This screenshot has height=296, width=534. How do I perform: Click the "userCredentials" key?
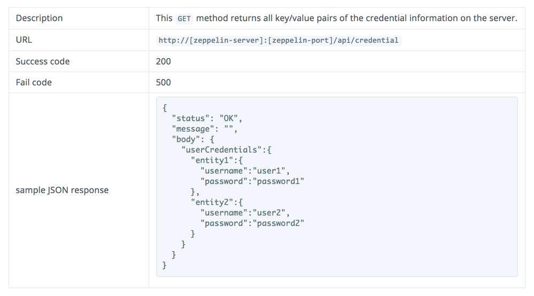[x=222, y=150]
